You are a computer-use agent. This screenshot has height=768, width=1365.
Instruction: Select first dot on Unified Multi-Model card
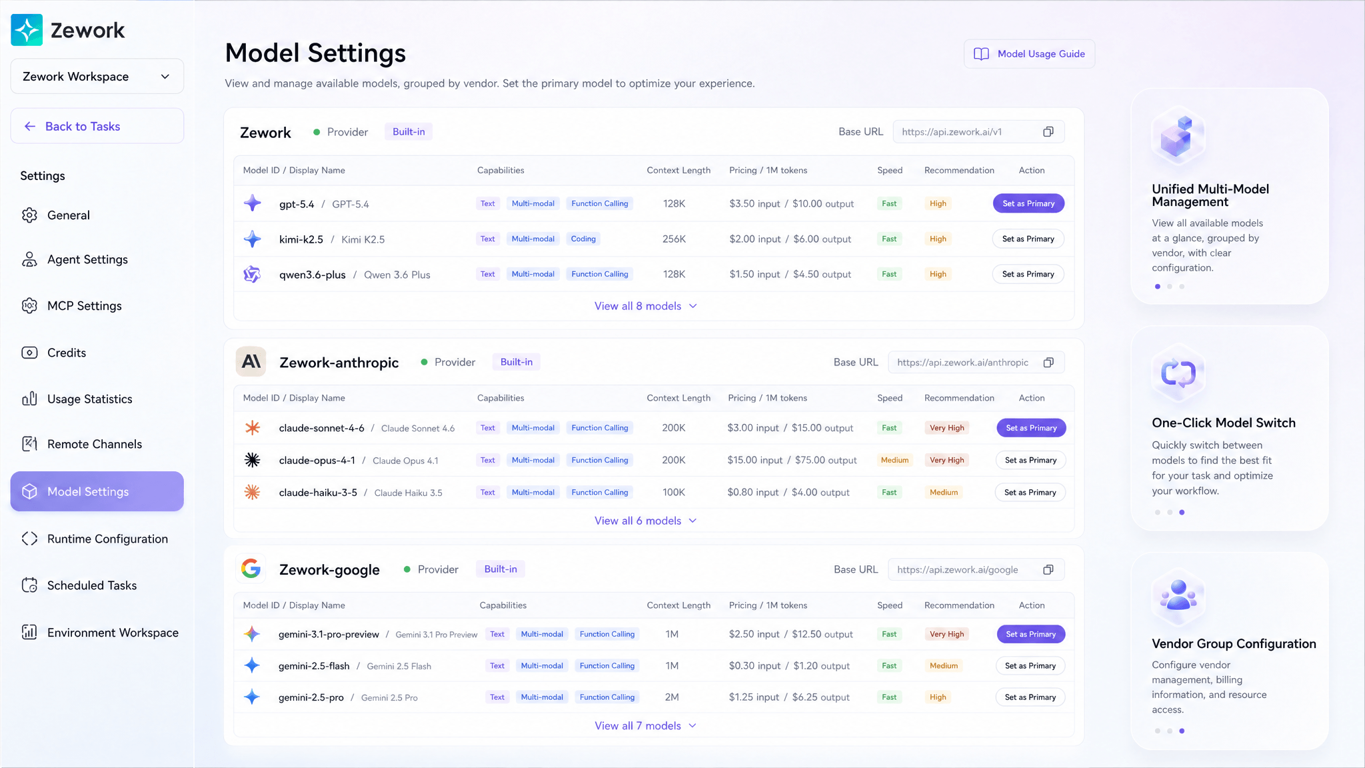[x=1158, y=287]
